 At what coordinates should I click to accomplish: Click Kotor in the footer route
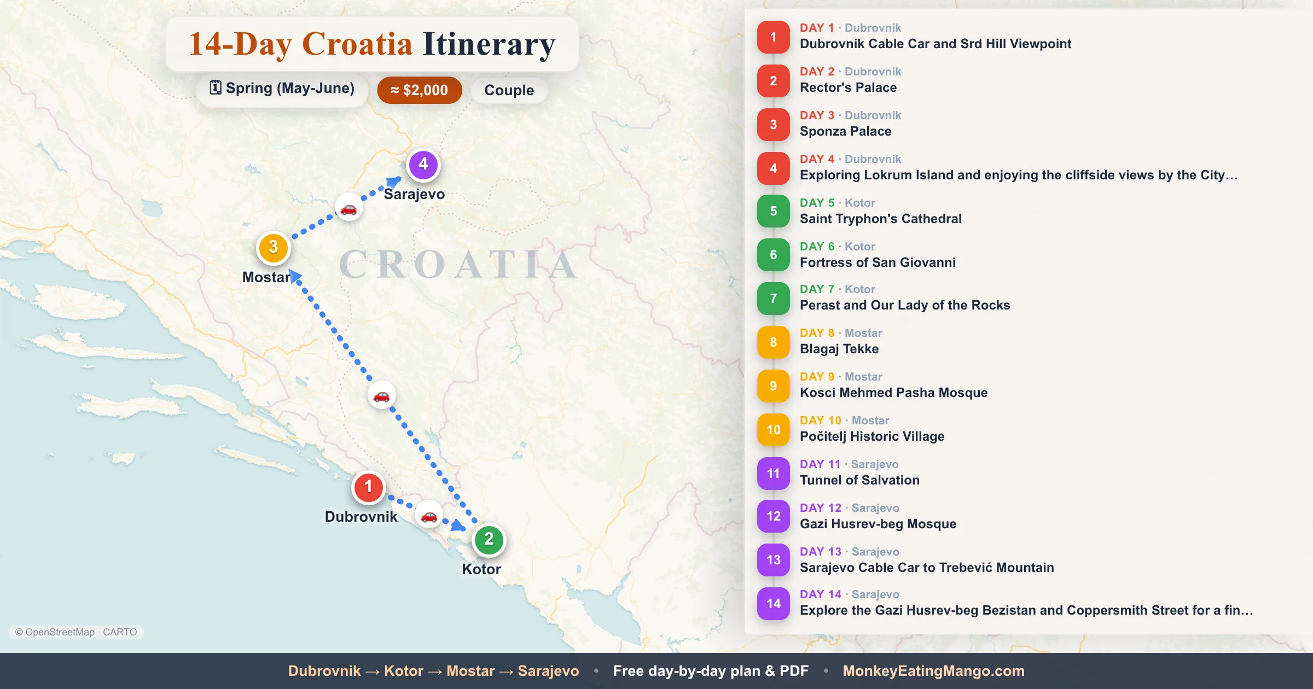coord(404,671)
